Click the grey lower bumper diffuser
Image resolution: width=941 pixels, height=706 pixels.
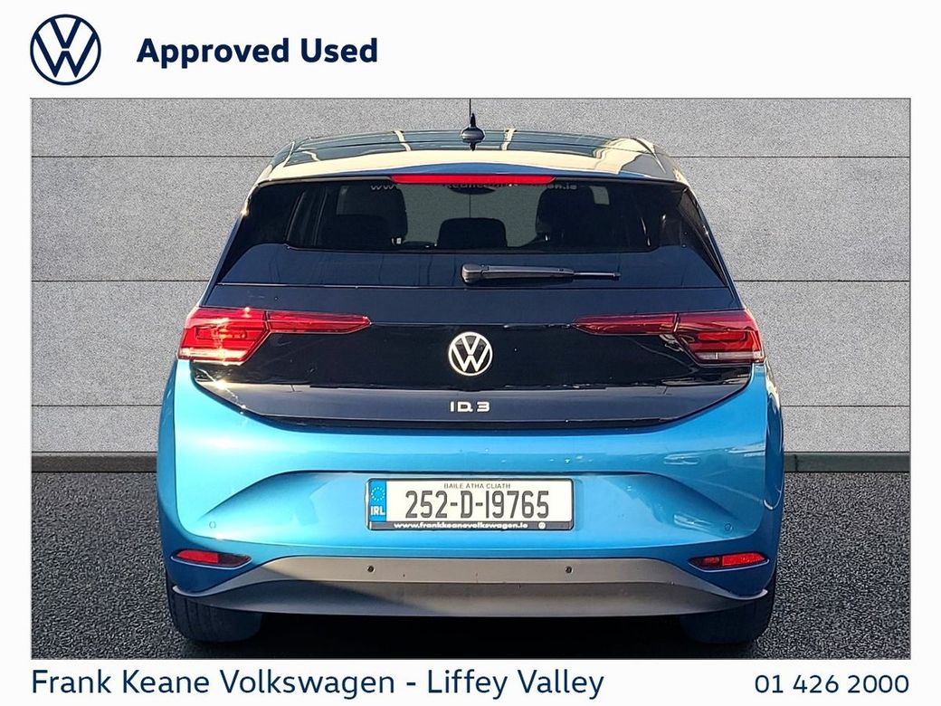pos(470,586)
